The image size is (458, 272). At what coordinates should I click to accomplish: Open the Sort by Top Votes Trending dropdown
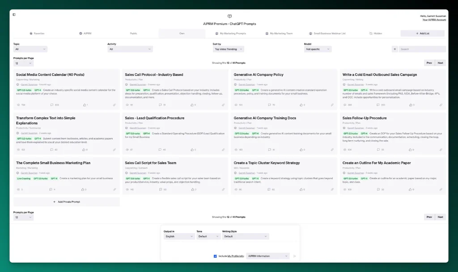click(228, 49)
